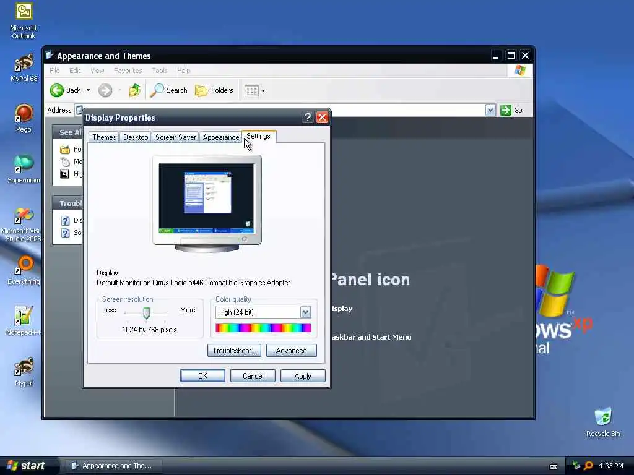
Task: Click the Forward arrow in the toolbar
Action: coord(105,90)
